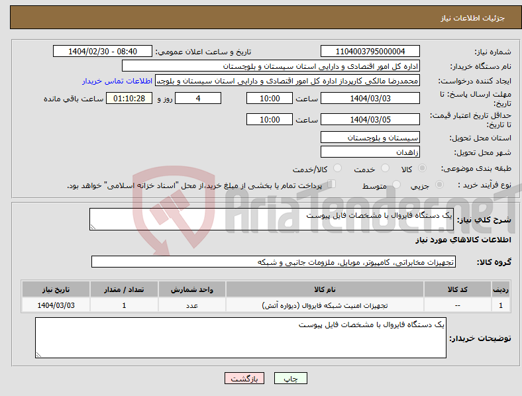Viewport: 522px width, 396px height.
Task: Click the remaining time 01:10:28 field
Action: pos(129,98)
